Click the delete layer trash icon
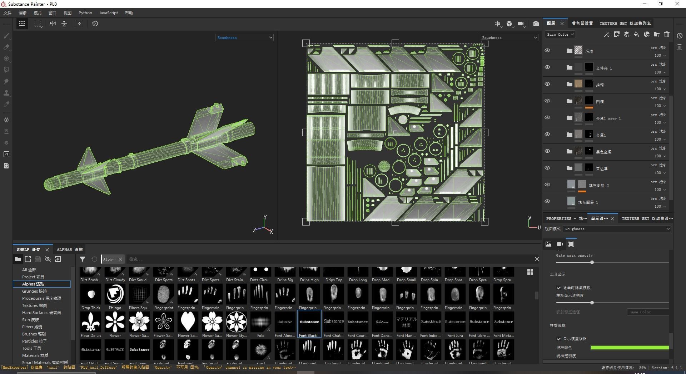 pos(667,34)
